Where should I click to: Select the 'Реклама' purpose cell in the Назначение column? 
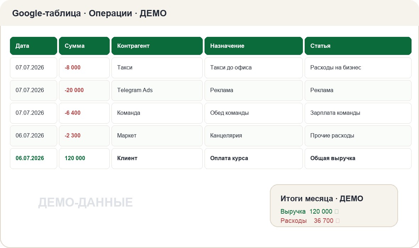click(x=254, y=90)
